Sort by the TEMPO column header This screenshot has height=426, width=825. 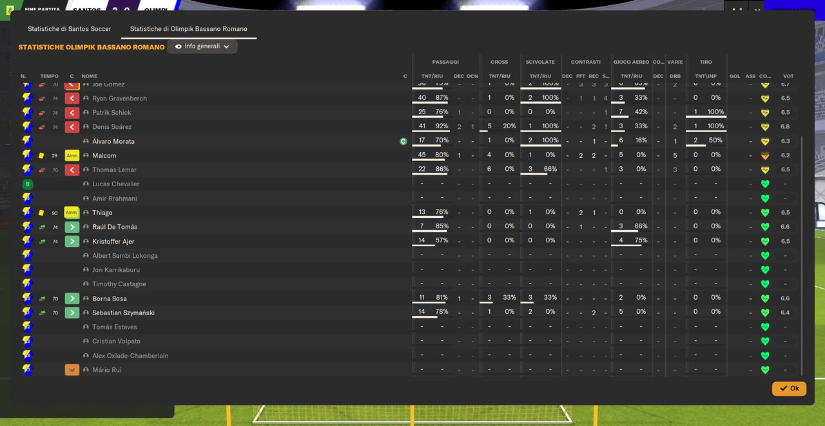pos(49,76)
